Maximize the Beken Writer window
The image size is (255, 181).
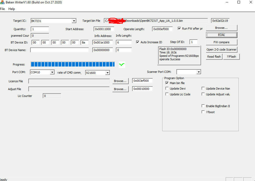pyautogui.click(x=239, y=2)
